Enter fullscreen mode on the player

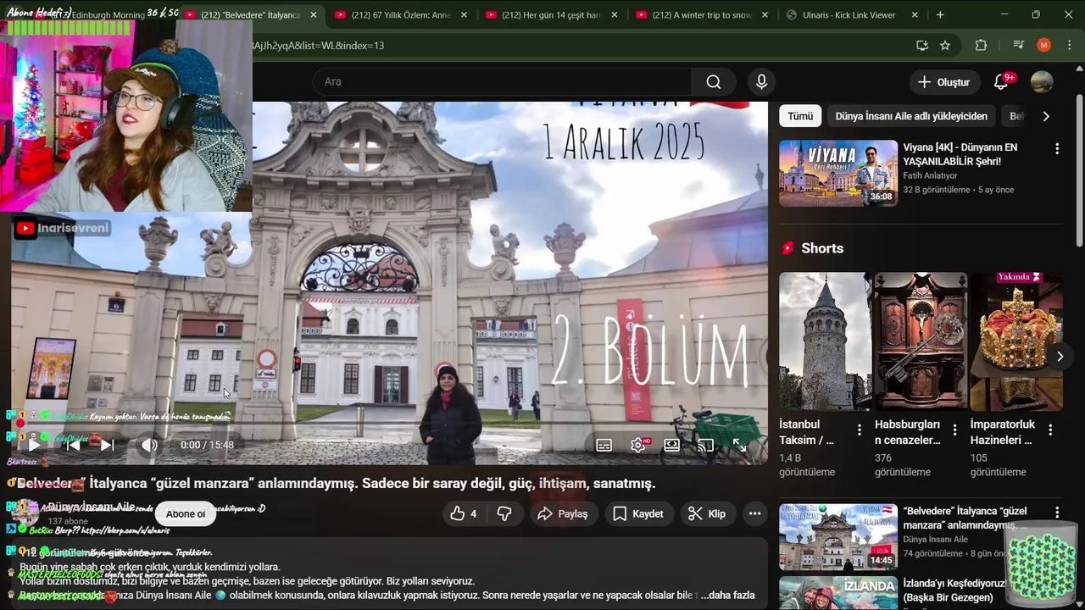[739, 445]
